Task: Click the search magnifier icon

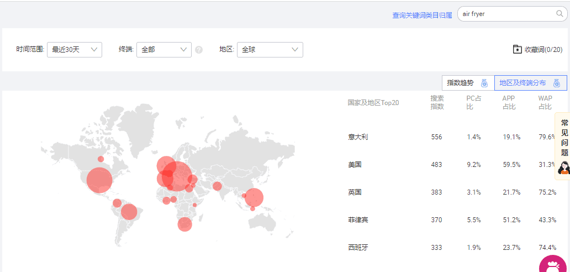Action: coord(560,14)
